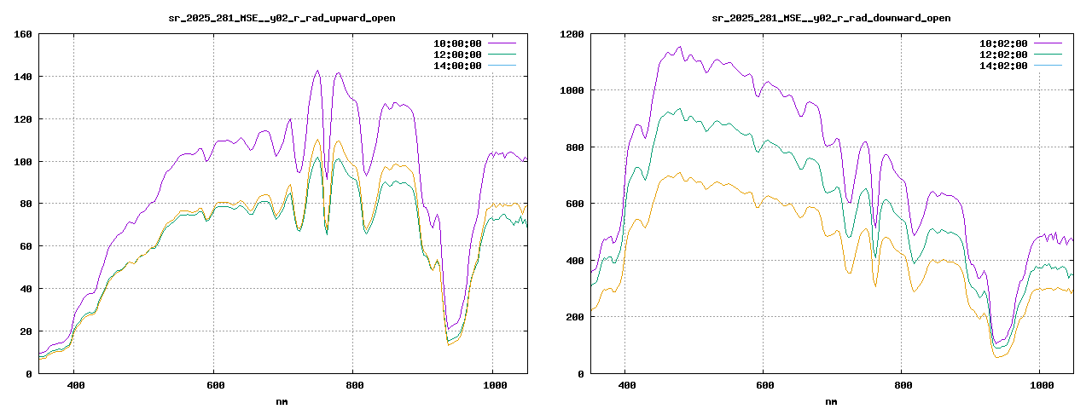Select the 10:02:00 legend entry
This screenshot has width=1092, height=409.
1003,43
